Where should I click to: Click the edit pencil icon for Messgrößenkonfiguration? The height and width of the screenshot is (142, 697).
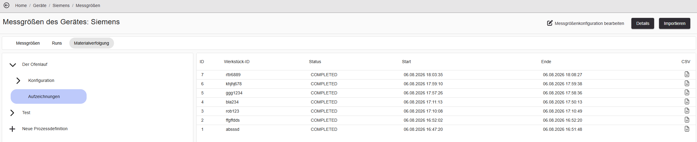coord(550,23)
